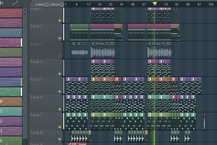
Task: Click third pattern clip icon on Track 4
Action: pos(150,61)
